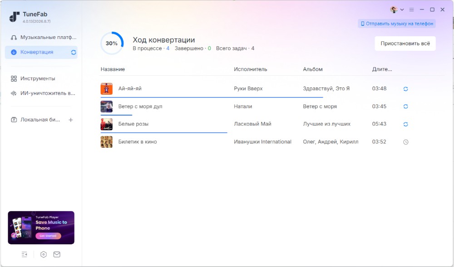Click the download arrow icon beside Конвертация

[14, 52]
